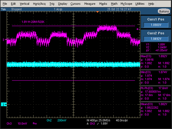The height and width of the screenshot is (129, 172).
Task: Open the Edit menu
Action: (x=13, y=4)
